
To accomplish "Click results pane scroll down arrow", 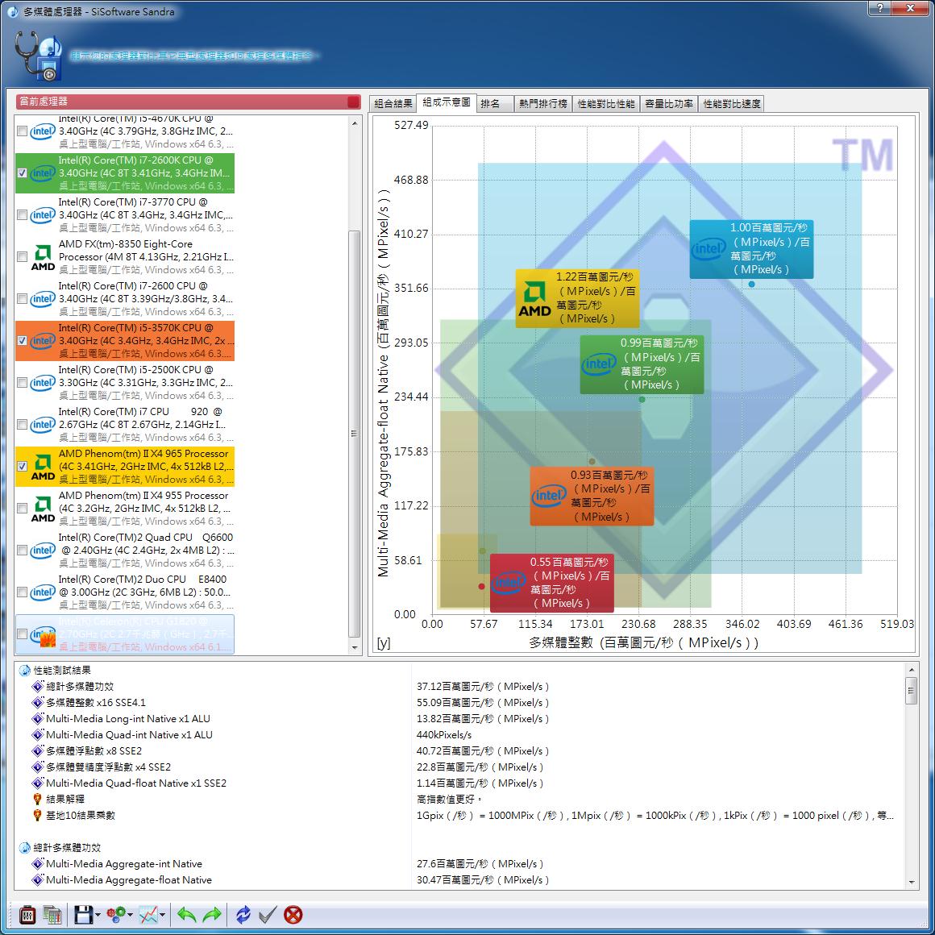I will point(911,882).
